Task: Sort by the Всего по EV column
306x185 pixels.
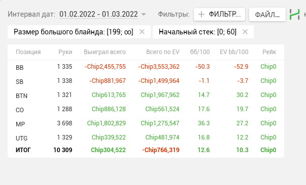Action: coord(162,52)
